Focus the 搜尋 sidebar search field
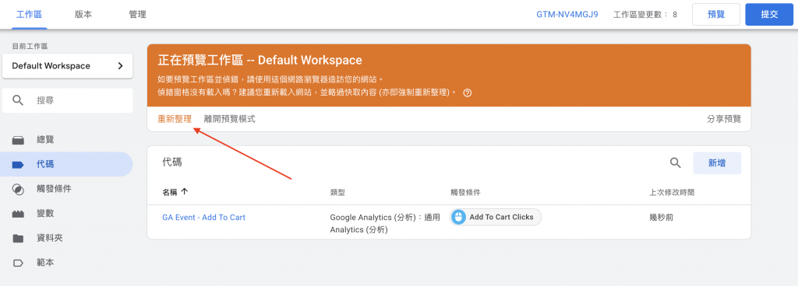This screenshot has width=798, height=286. pyautogui.click(x=68, y=100)
